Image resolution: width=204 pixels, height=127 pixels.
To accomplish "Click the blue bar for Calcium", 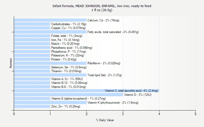I will click(x=50, y=20).
